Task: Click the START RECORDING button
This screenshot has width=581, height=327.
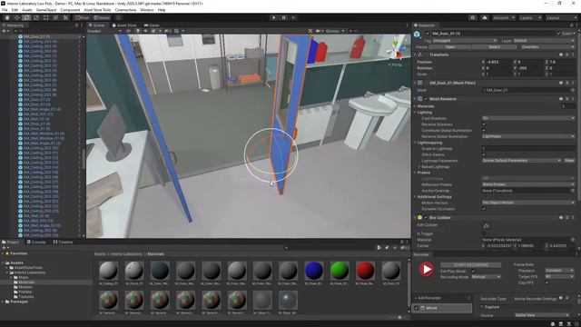Action: point(470,264)
